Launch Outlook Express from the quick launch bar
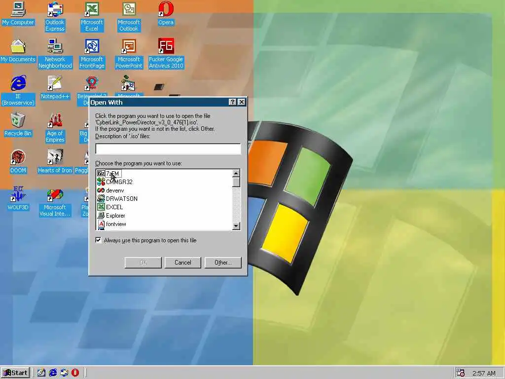 coord(64,373)
